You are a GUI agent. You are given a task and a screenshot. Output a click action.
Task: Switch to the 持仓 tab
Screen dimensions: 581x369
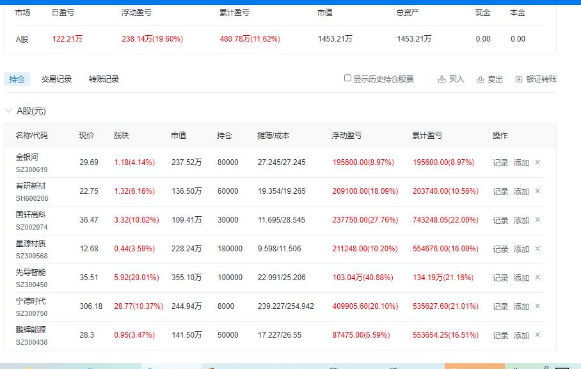[x=17, y=79]
